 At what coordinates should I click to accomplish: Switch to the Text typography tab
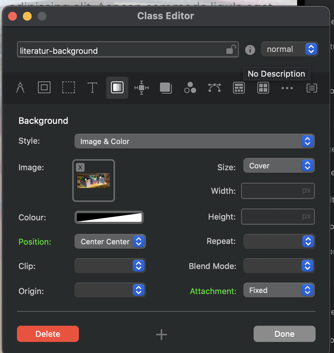tap(92, 88)
